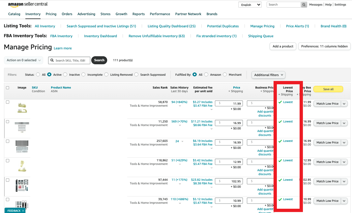The image size is (352, 213).
Task: Open Search Suppressed and Inactive Listings (51)
Action: [101, 26]
